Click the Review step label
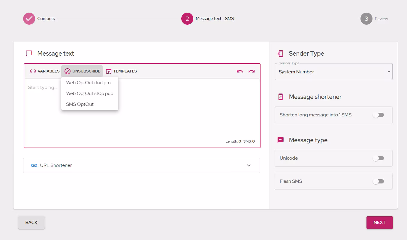The width and height of the screenshot is (407, 240). [x=381, y=19]
